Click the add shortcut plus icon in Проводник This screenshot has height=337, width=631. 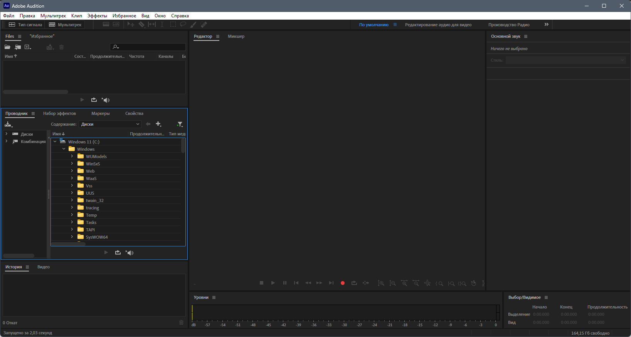click(x=158, y=124)
